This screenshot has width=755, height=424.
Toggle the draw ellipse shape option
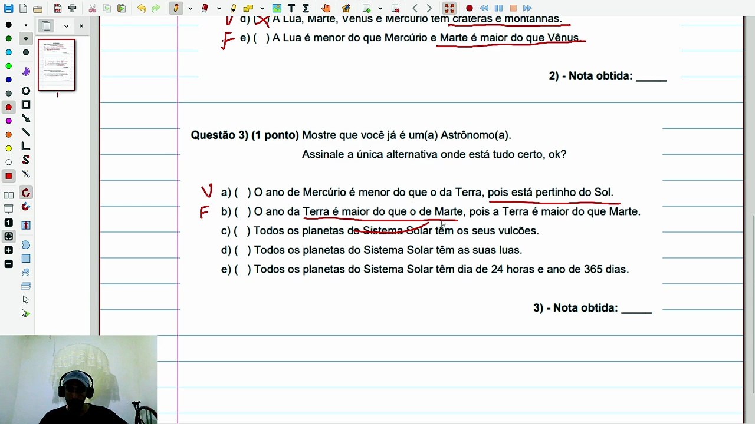coord(26,91)
